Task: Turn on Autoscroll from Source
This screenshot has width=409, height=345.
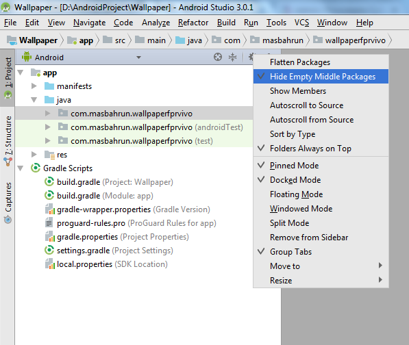Action: click(x=321, y=119)
